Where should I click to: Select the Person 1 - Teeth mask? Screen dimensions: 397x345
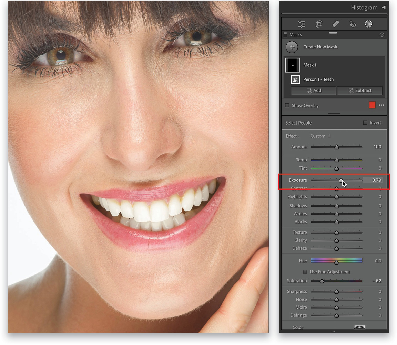(x=318, y=79)
